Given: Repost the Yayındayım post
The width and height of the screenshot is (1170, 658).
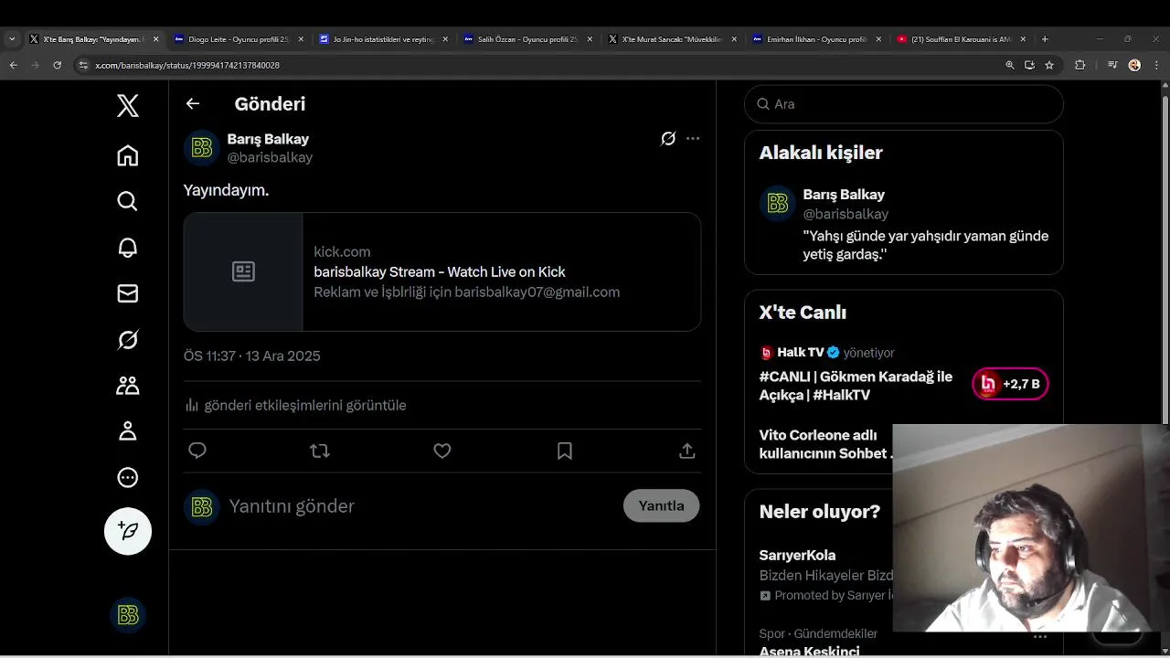Looking at the screenshot, I should click(320, 451).
